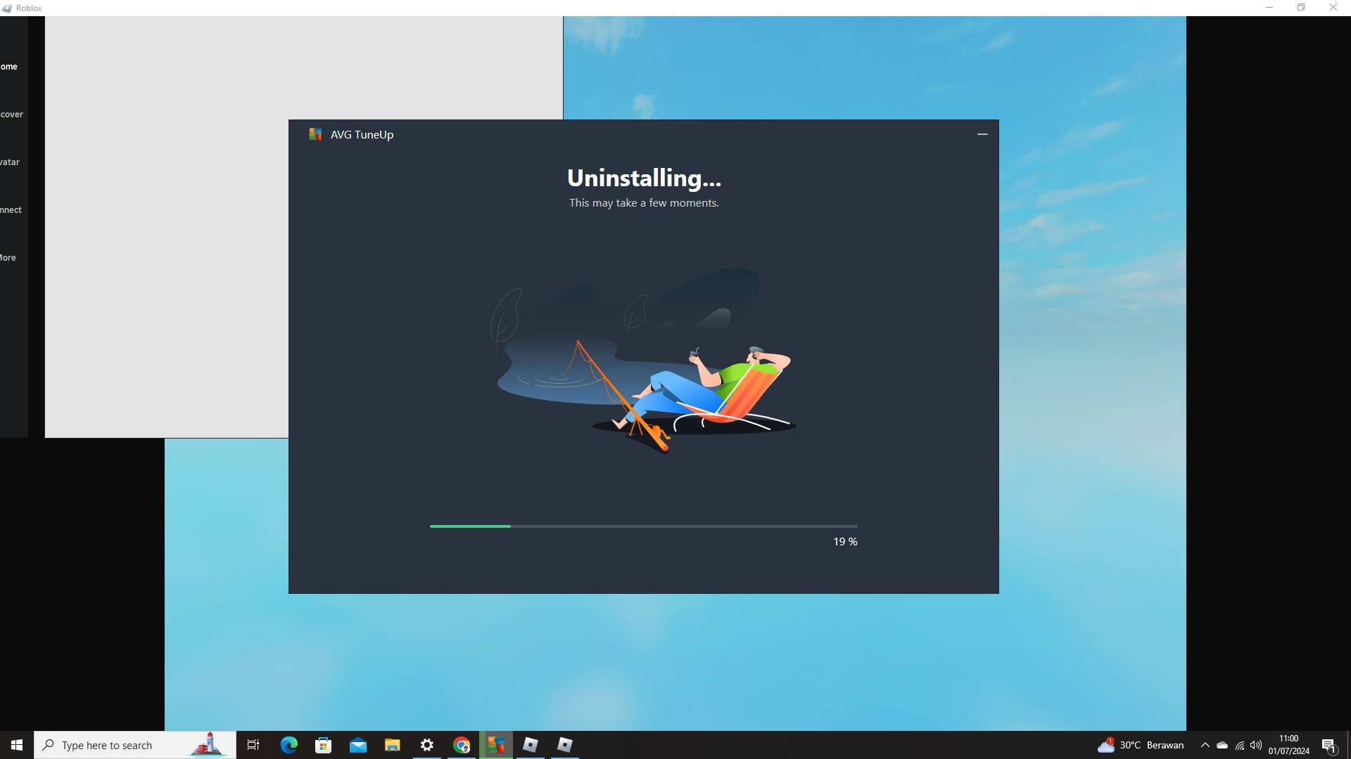Close the Roblox window
Image resolution: width=1351 pixels, height=759 pixels.
[x=1333, y=8]
